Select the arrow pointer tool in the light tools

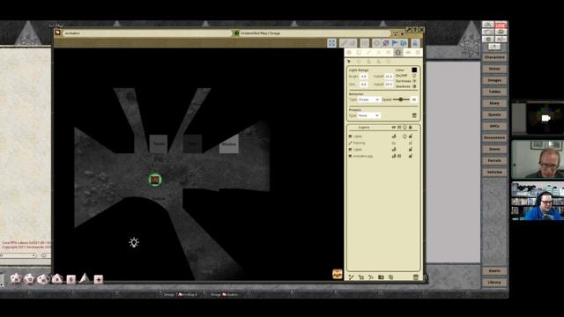tap(349, 62)
